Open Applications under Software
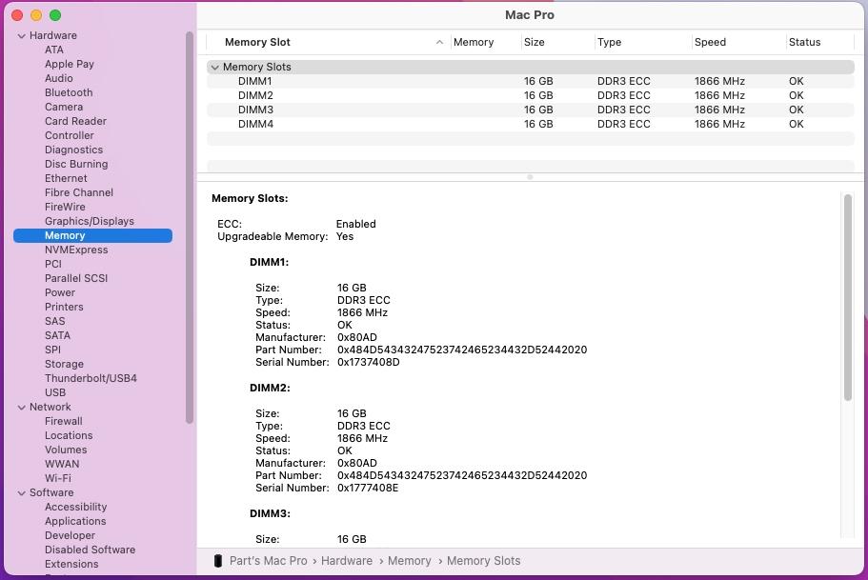 click(x=75, y=521)
